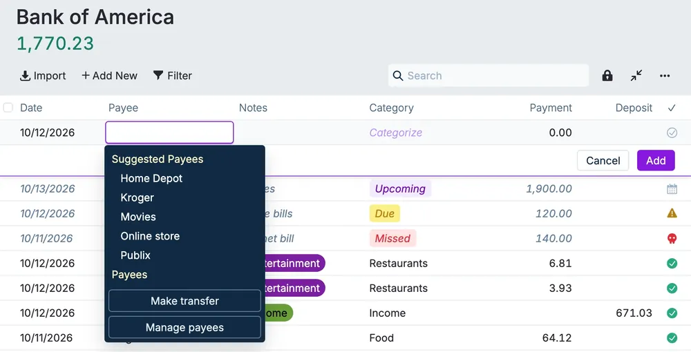Click the purple Add button

tap(656, 161)
